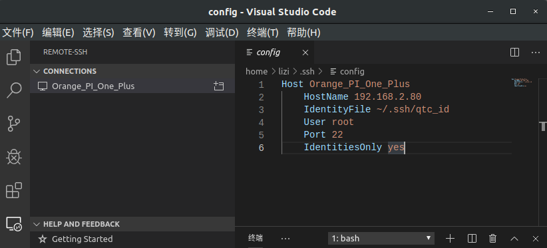Viewport: 547px width, 248px height.
Task: Split the terminal panel
Action: click(472, 239)
